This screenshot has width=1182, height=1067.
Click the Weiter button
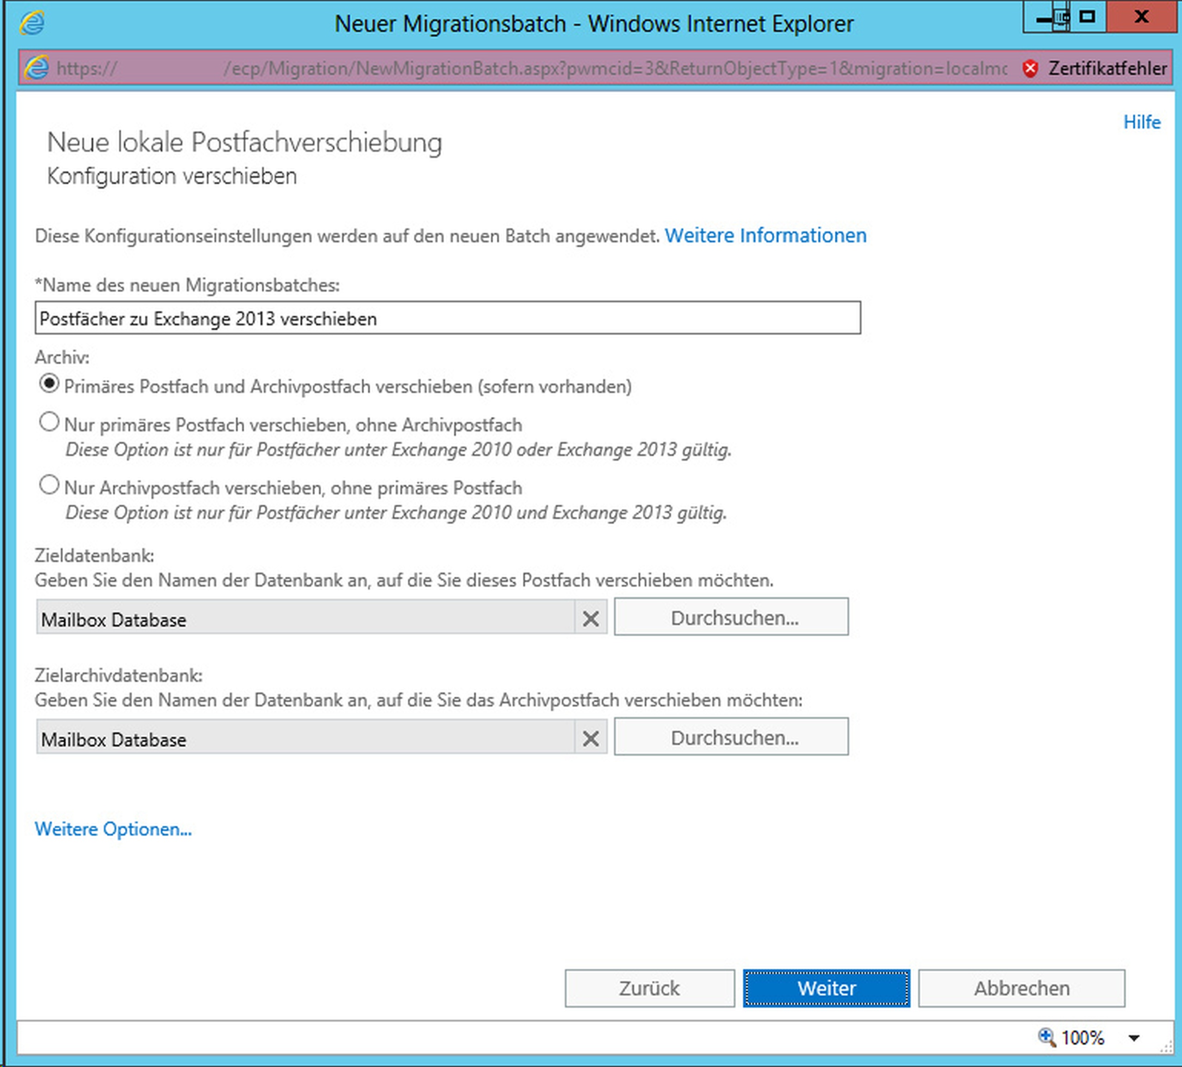tap(826, 988)
